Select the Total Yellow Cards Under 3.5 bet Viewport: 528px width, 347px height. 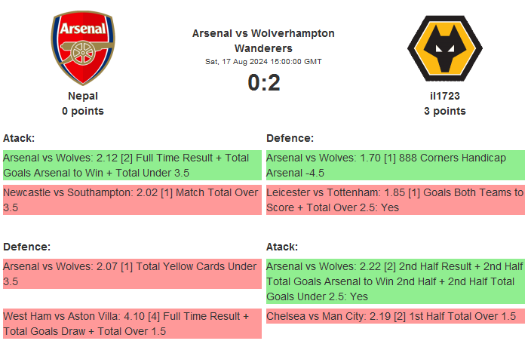pyautogui.click(x=132, y=274)
